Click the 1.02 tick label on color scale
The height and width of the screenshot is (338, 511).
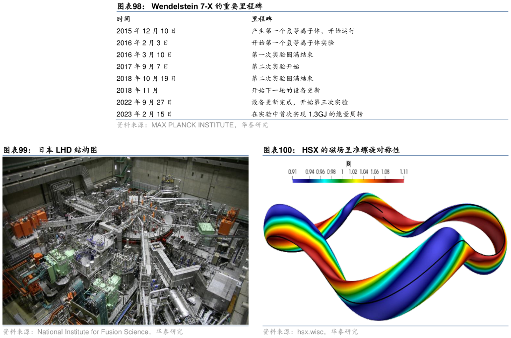(353, 172)
